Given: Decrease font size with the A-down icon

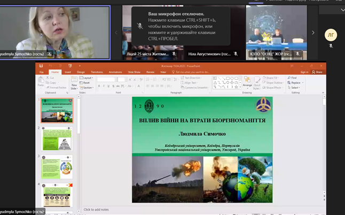Looking at the screenshot, I should [x=135, y=80].
